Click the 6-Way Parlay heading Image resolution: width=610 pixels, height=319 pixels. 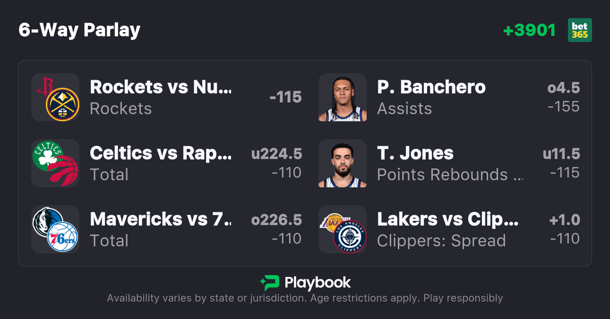tap(79, 30)
